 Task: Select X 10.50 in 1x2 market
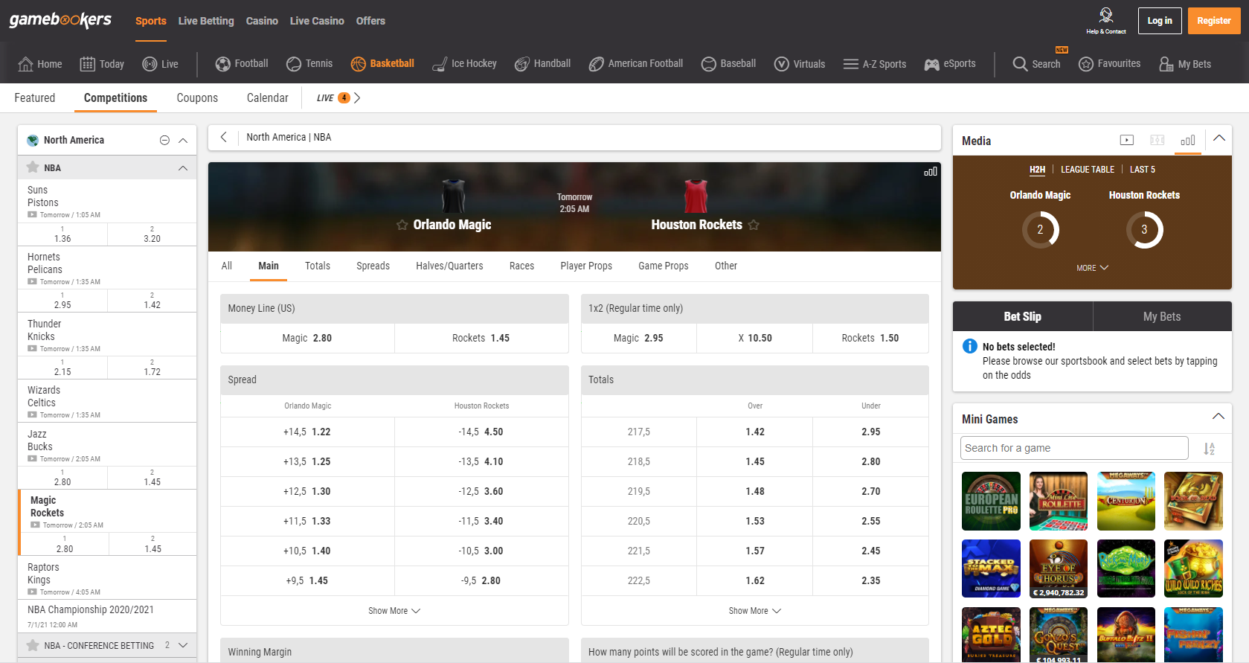pyautogui.click(x=755, y=338)
